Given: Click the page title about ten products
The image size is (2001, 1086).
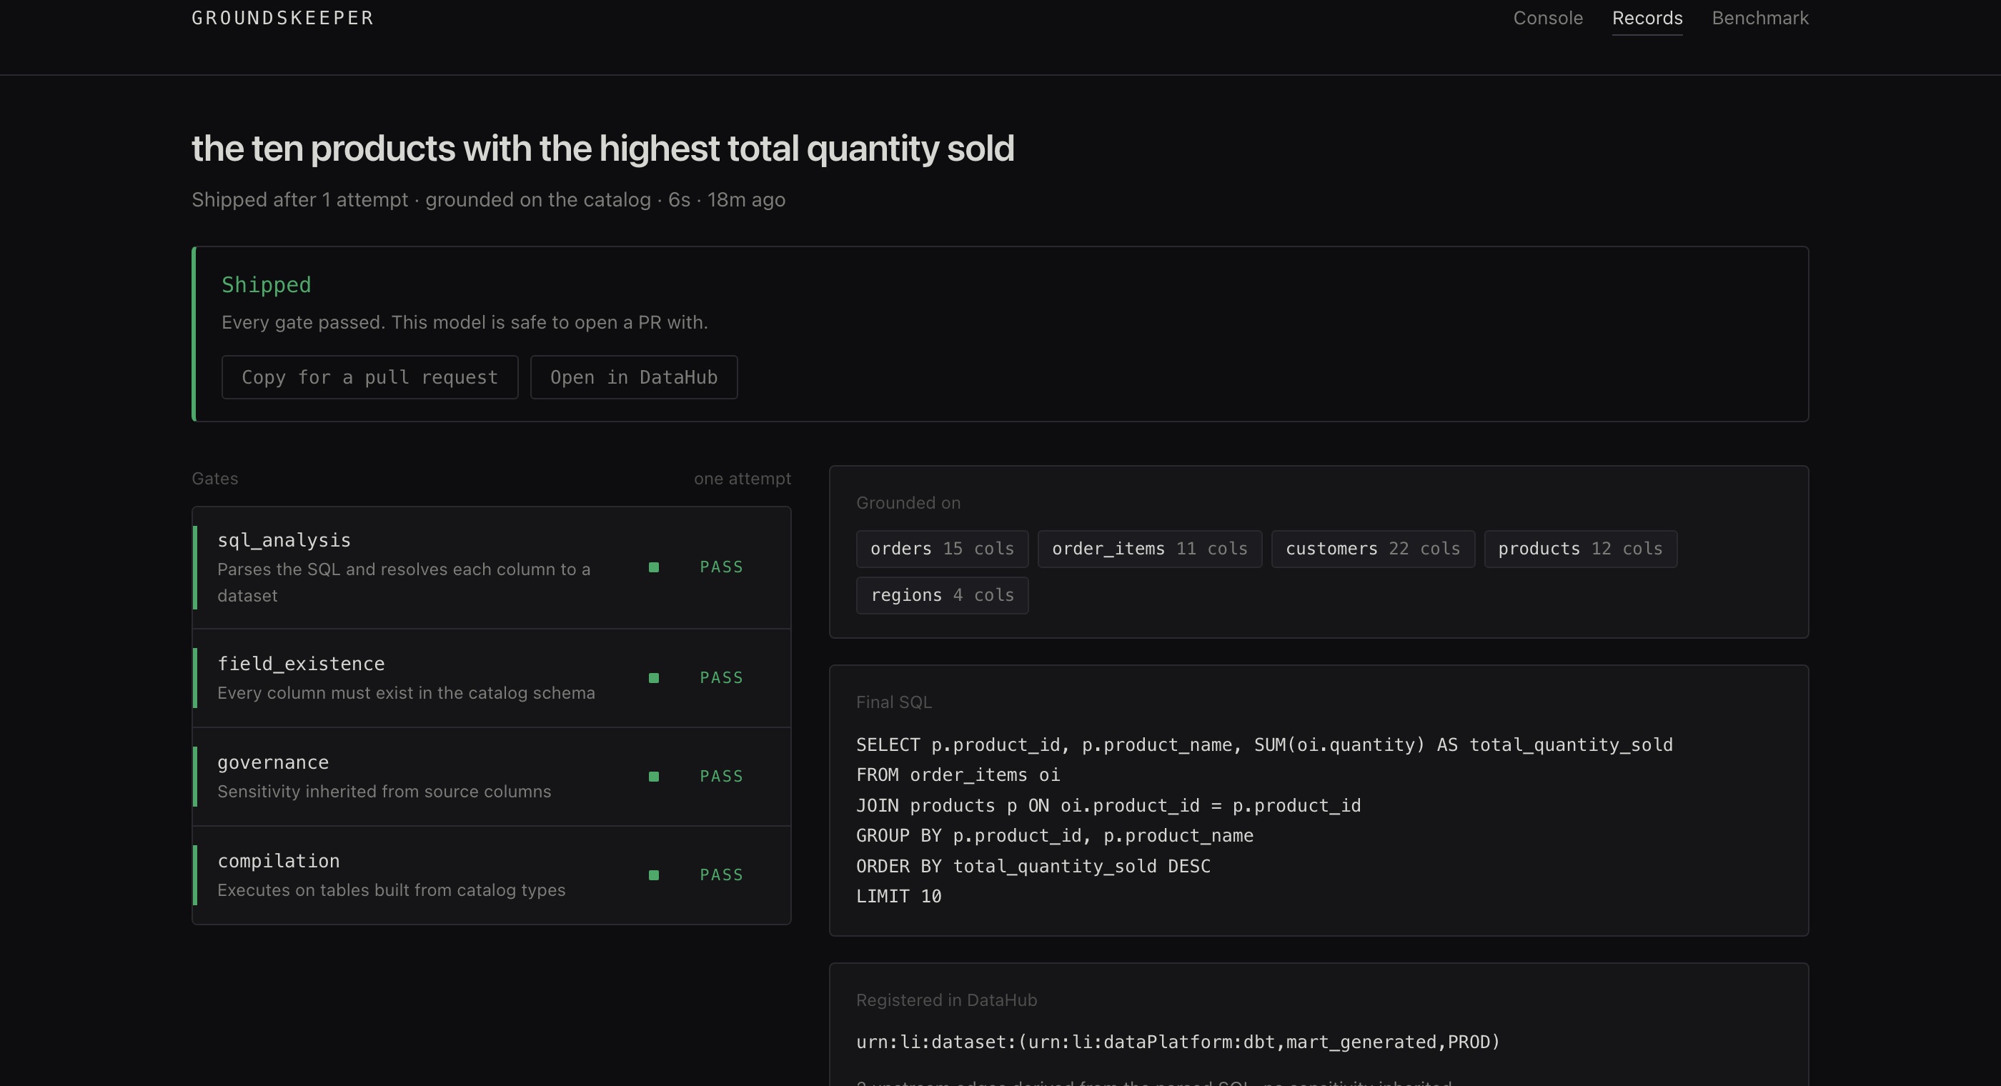Looking at the screenshot, I should pyautogui.click(x=602, y=149).
